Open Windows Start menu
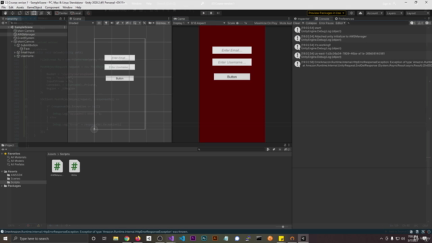 pos(5,238)
